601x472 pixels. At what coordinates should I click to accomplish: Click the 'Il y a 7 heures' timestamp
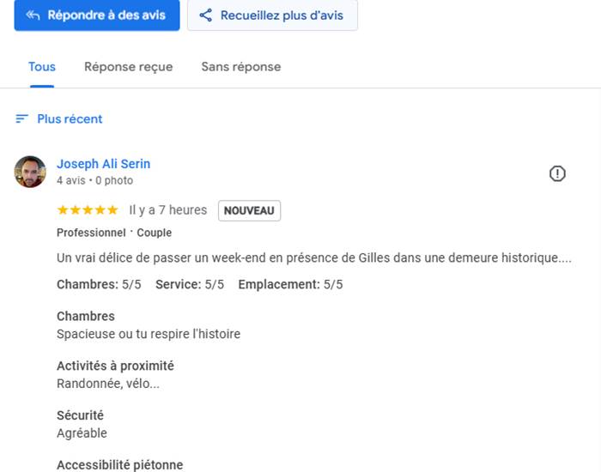coord(168,210)
